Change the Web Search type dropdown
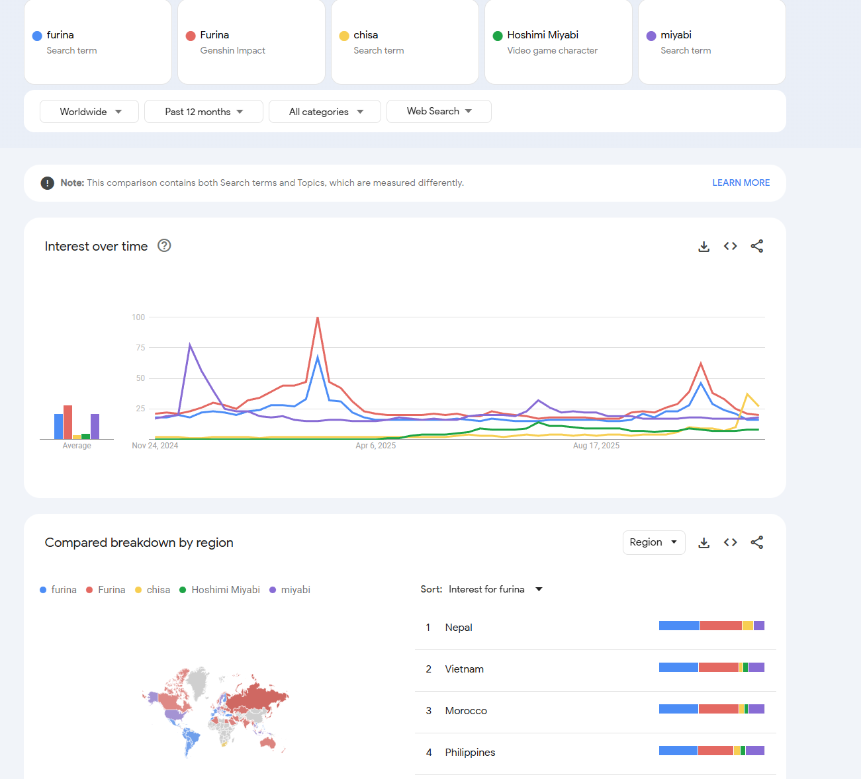The image size is (861, 779). 439,111
